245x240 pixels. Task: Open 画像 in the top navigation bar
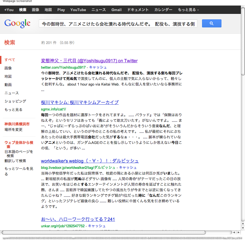coord(35,10)
